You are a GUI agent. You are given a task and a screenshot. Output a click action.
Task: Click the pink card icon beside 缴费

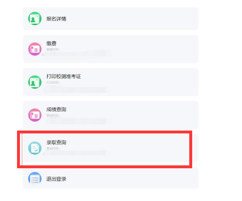point(35,49)
